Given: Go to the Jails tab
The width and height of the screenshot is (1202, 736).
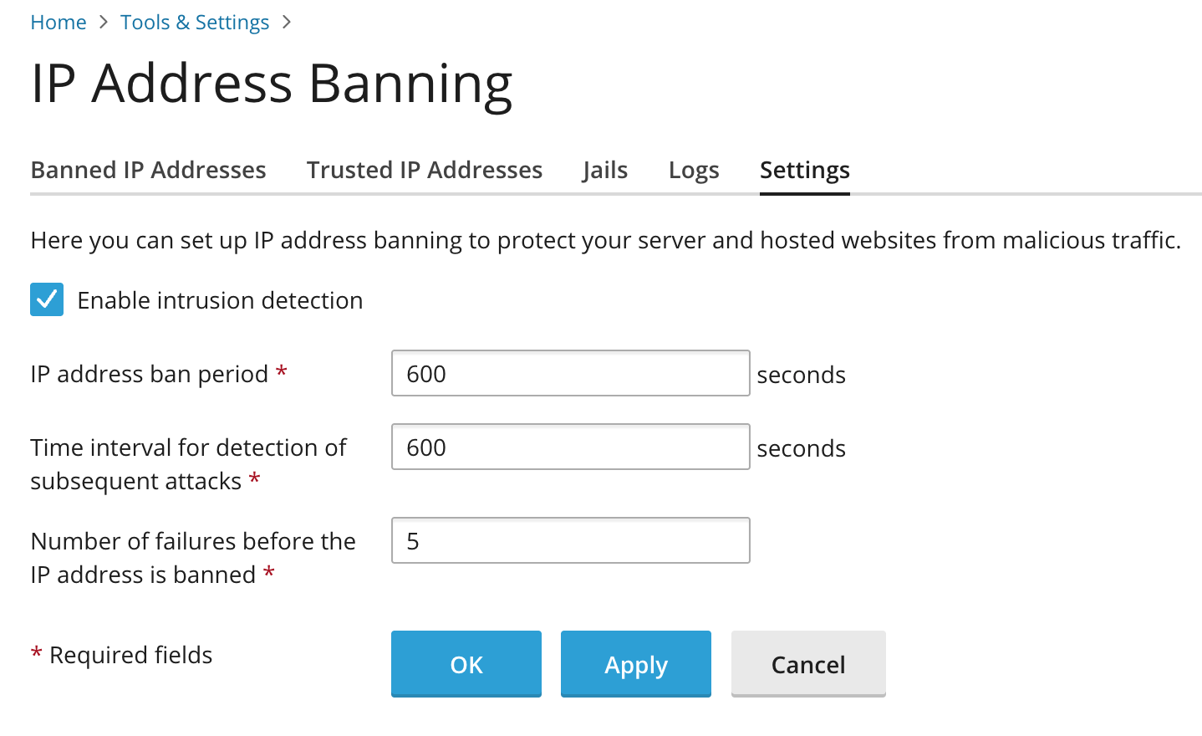Looking at the screenshot, I should click(x=605, y=170).
